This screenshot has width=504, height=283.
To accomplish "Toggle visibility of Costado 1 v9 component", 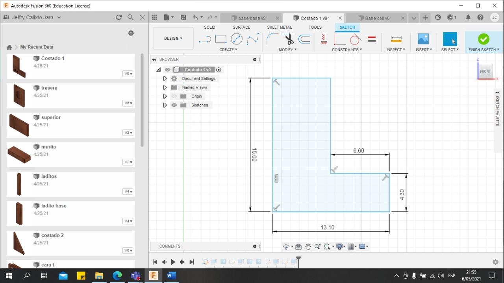I will [x=167, y=70].
